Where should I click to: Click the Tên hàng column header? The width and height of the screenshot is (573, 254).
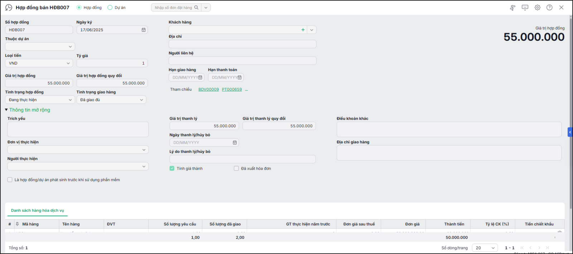pos(71,224)
